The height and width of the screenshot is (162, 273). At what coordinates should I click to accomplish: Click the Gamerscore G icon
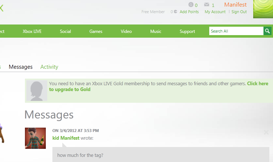point(191,4)
